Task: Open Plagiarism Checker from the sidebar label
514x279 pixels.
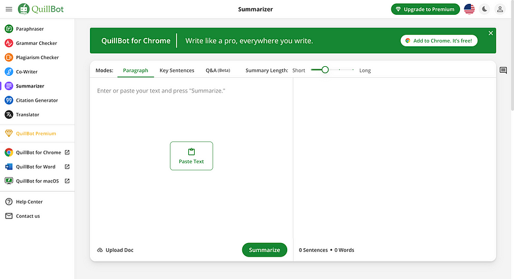Action: coord(37,57)
